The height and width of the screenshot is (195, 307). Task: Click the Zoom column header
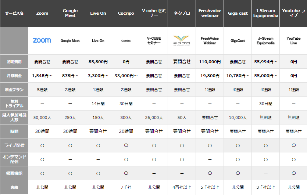pyautogui.click(x=42, y=14)
